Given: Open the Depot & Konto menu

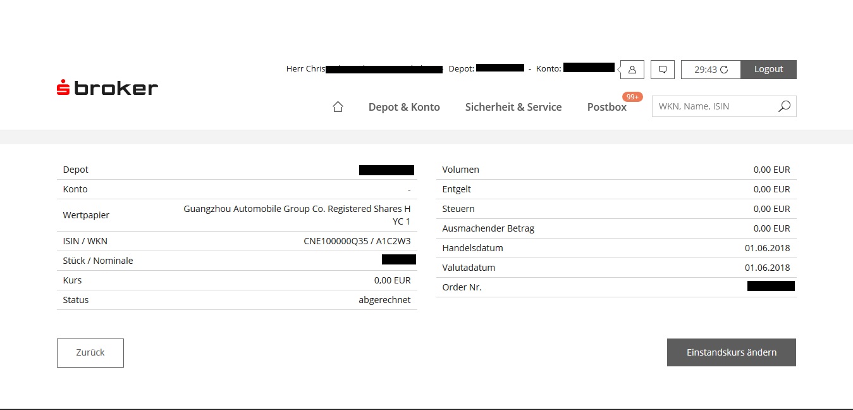Looking at the screenshot, I should click(404, 107).
